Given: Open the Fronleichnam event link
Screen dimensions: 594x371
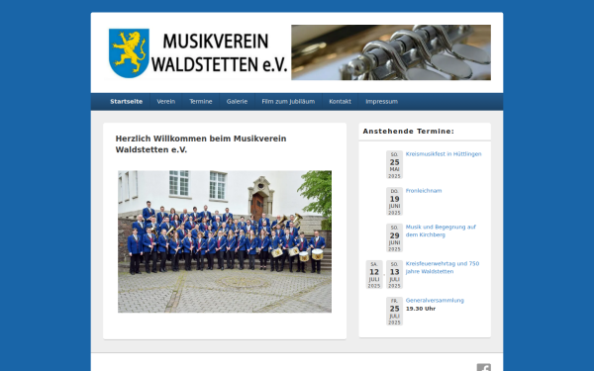Looking at the screenshot, I should coord(424,191).
